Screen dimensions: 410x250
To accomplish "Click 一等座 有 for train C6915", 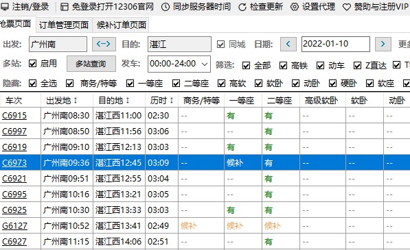I will click(x=231, y=116).
